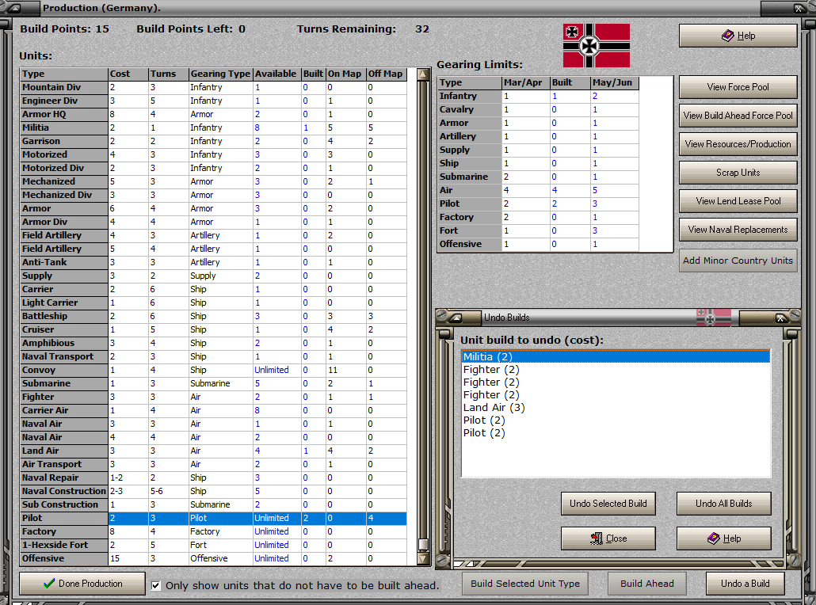
Task: Select last Pilot (2) undo entry
Action: pos(616,433)
